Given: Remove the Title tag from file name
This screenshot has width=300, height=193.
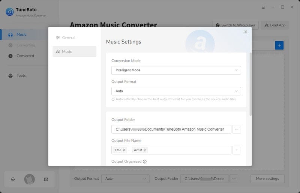Looking at the screenshot, I should (x=124, y=150).
